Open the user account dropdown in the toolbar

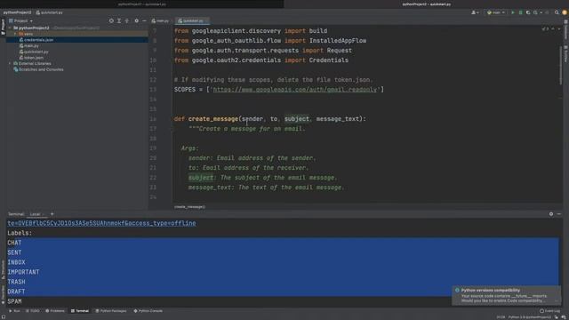point(475,12)
